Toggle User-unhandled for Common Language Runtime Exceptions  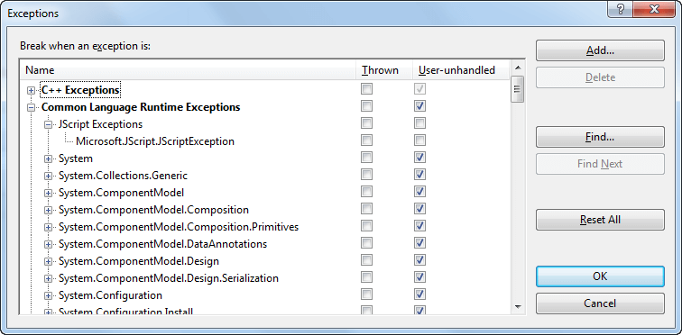419,106
